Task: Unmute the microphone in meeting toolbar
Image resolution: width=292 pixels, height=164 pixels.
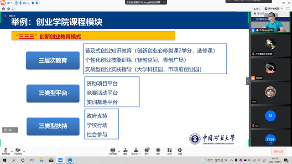Action: tap(5, 151)
